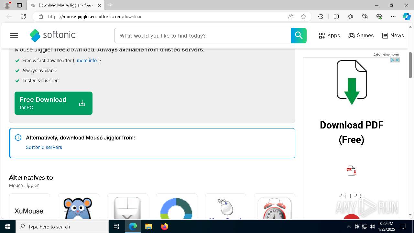Click the Free Download for PC button
This screenshot has height=233, width=414.
(53, 103)
